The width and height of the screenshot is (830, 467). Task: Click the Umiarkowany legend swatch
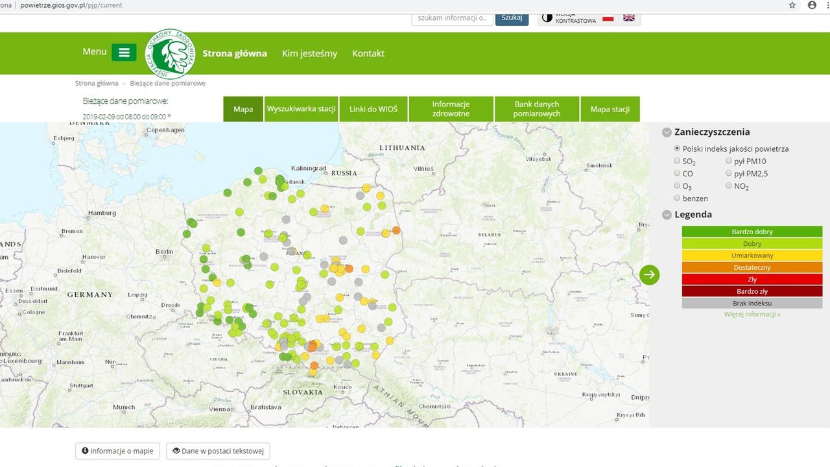[752, 256]
